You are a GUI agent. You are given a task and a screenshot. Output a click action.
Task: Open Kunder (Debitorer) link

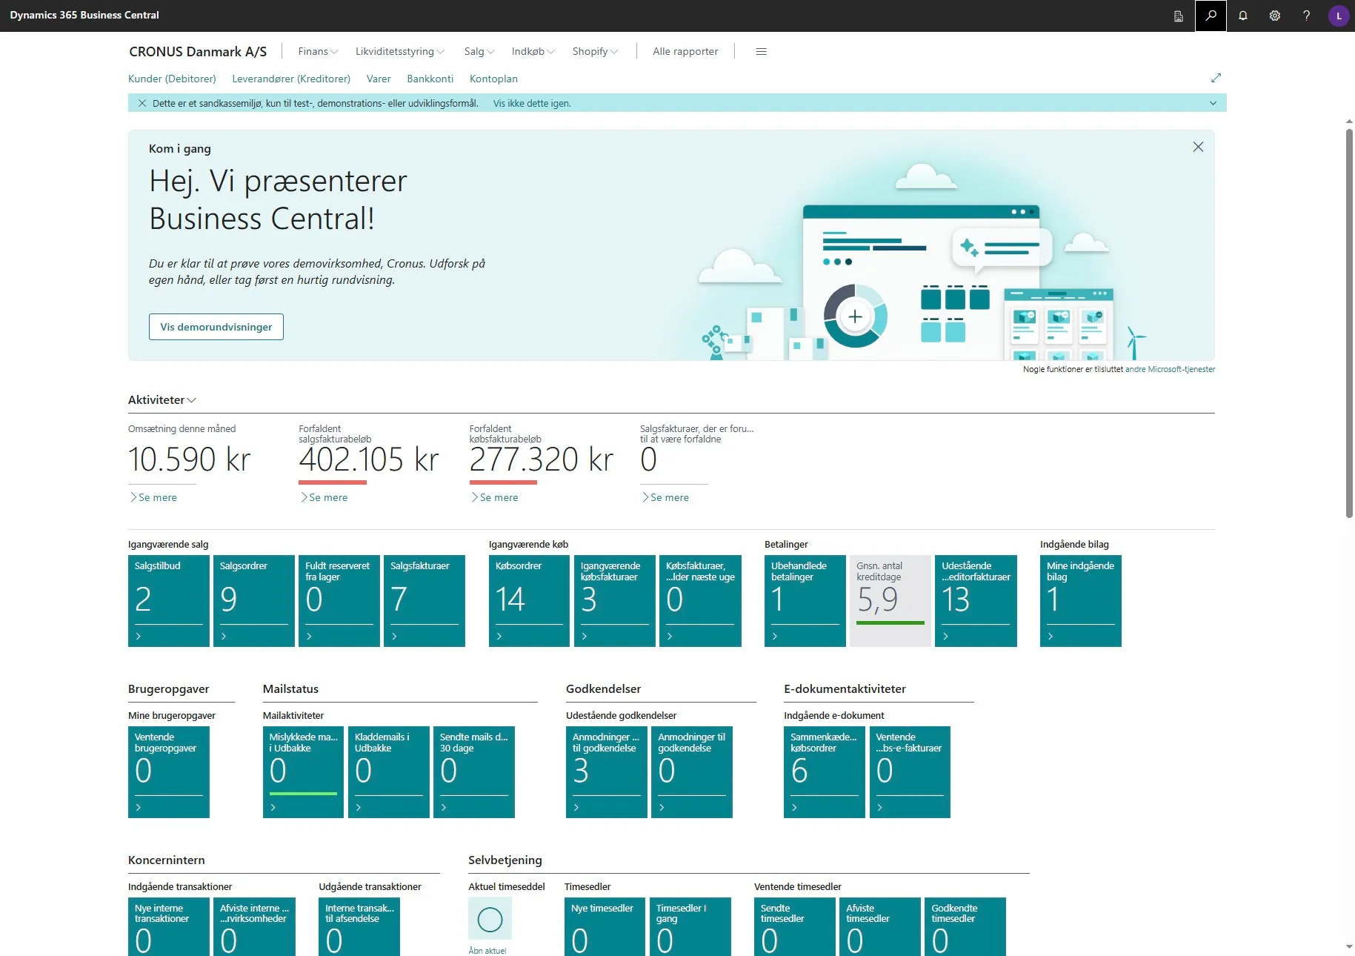[172, 79]
